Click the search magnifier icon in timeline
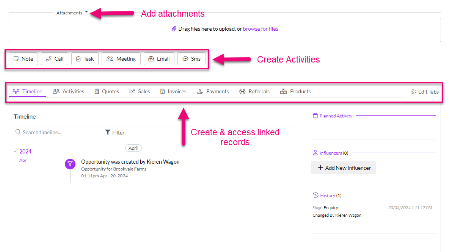Image resolution: width=452 pixels, height=252 pixels. click(x=18, y=132)
